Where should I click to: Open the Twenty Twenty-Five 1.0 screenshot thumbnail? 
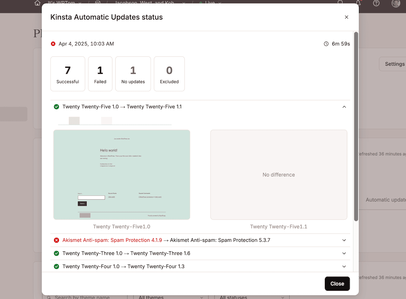pyautogui.click(x=122, y=175)
